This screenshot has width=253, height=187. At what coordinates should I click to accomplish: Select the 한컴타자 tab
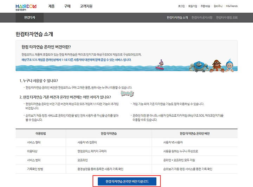(x=30, y=18)
